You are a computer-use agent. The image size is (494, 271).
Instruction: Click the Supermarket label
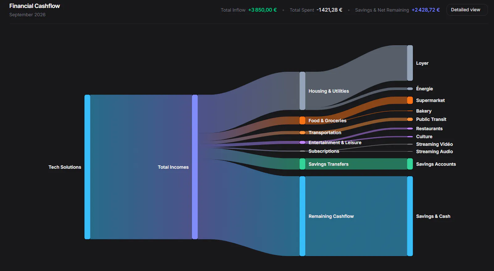pyautogui.click(x=430, y=101)
